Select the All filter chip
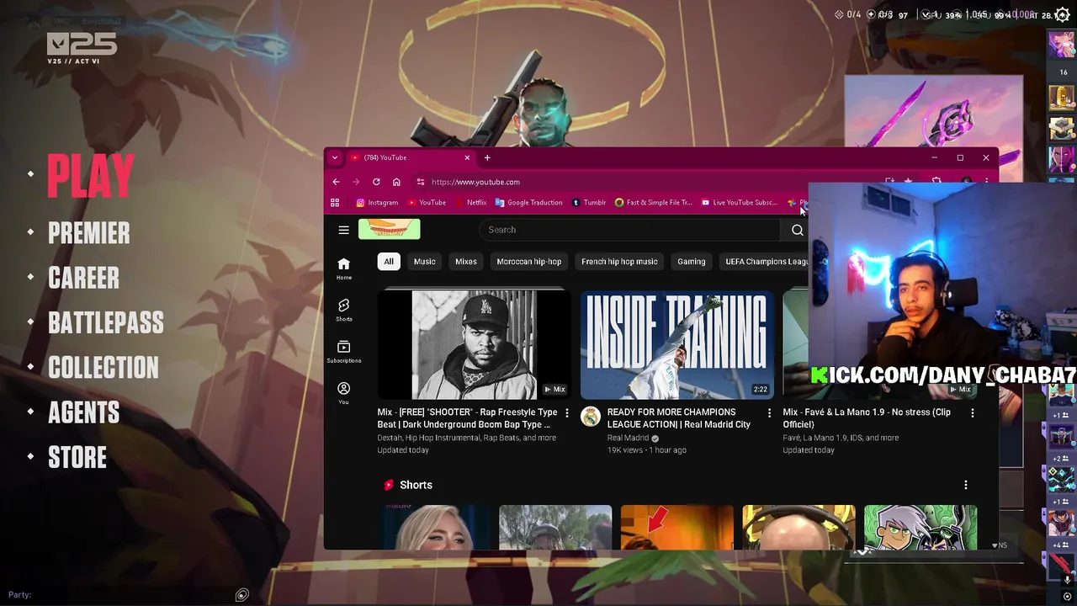 click(389, 262)
